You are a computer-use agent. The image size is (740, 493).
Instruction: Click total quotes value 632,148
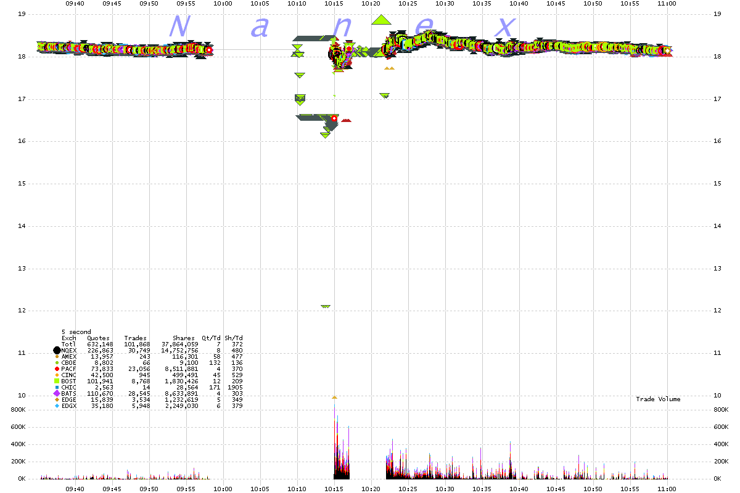pyautogui.click(x=99, y=344)
